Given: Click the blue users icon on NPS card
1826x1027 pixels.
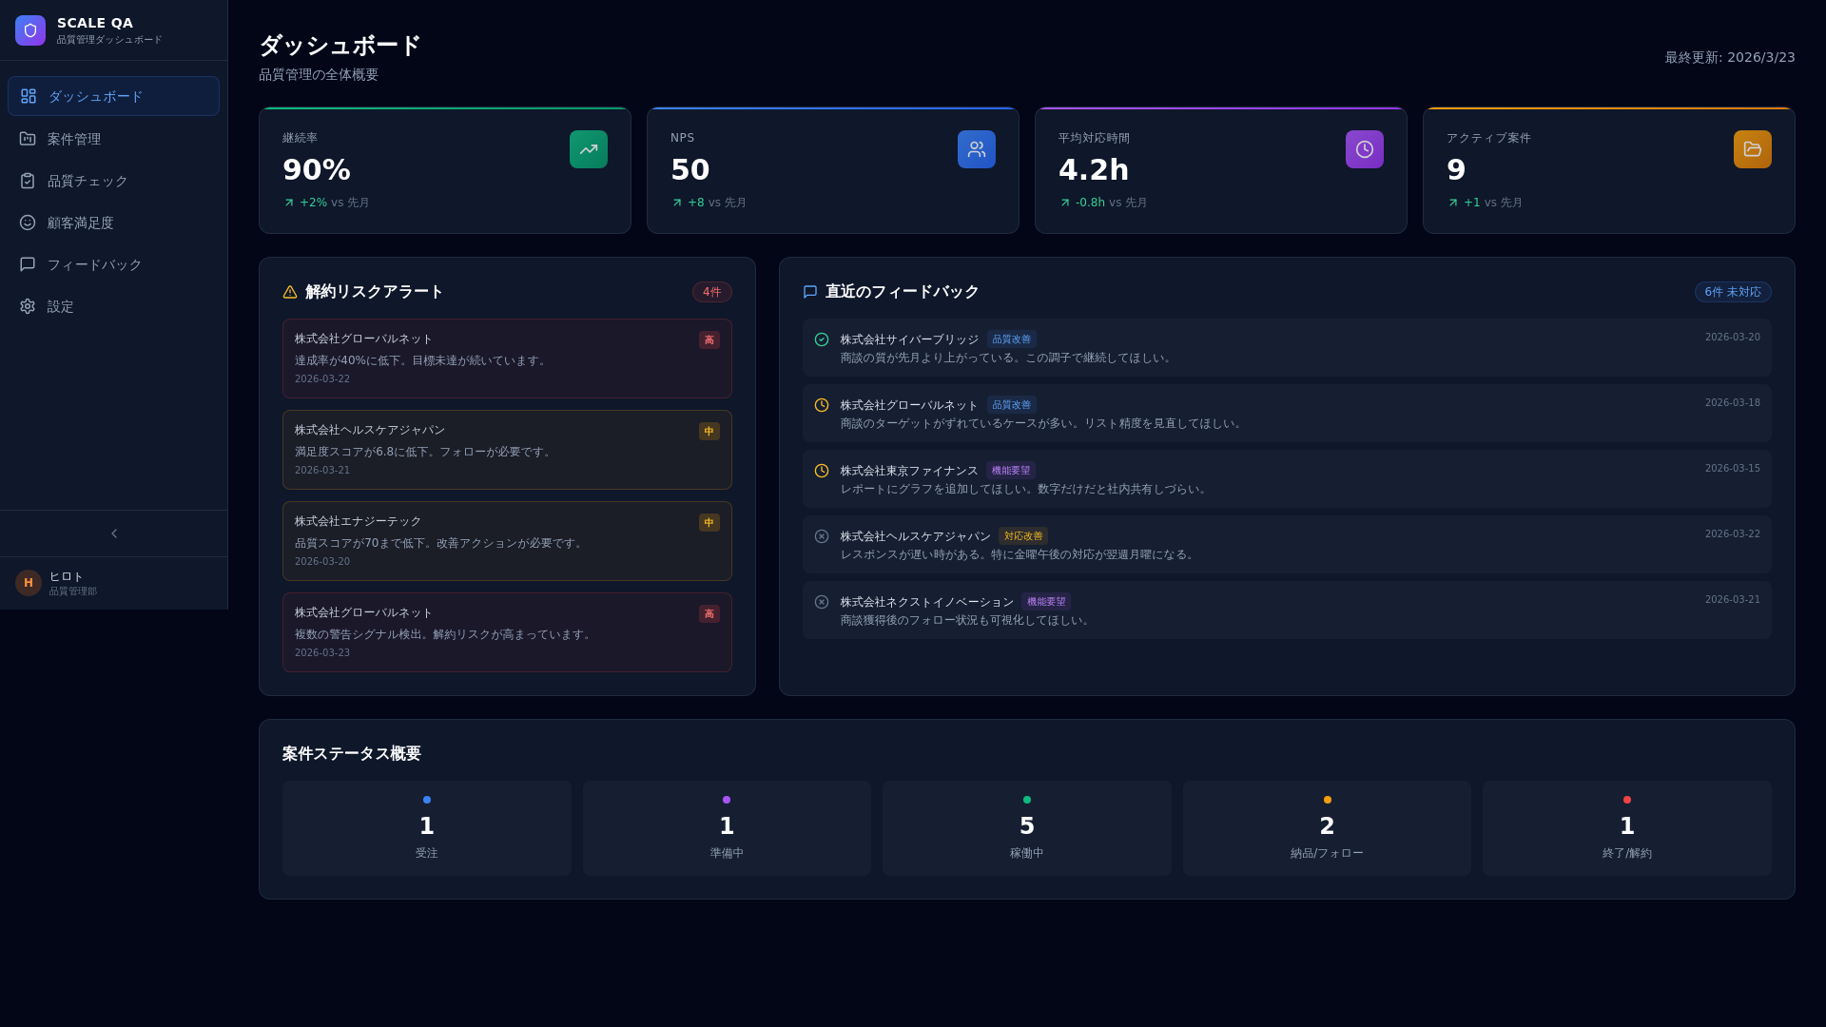Looking at the screenshot, I should coord(977,149).
